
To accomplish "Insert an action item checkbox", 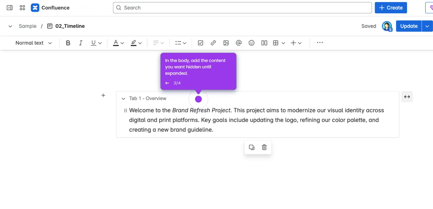I will click(200, 43).
